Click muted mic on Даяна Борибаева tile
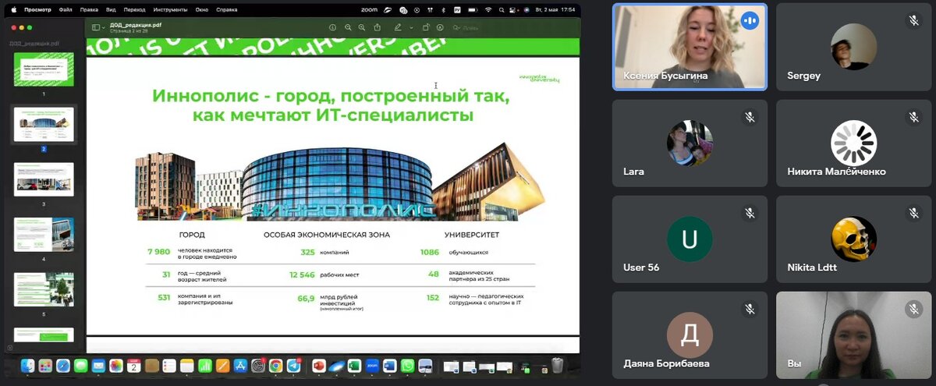This screenshot has width=936, height=386. [x=750, y=310]
